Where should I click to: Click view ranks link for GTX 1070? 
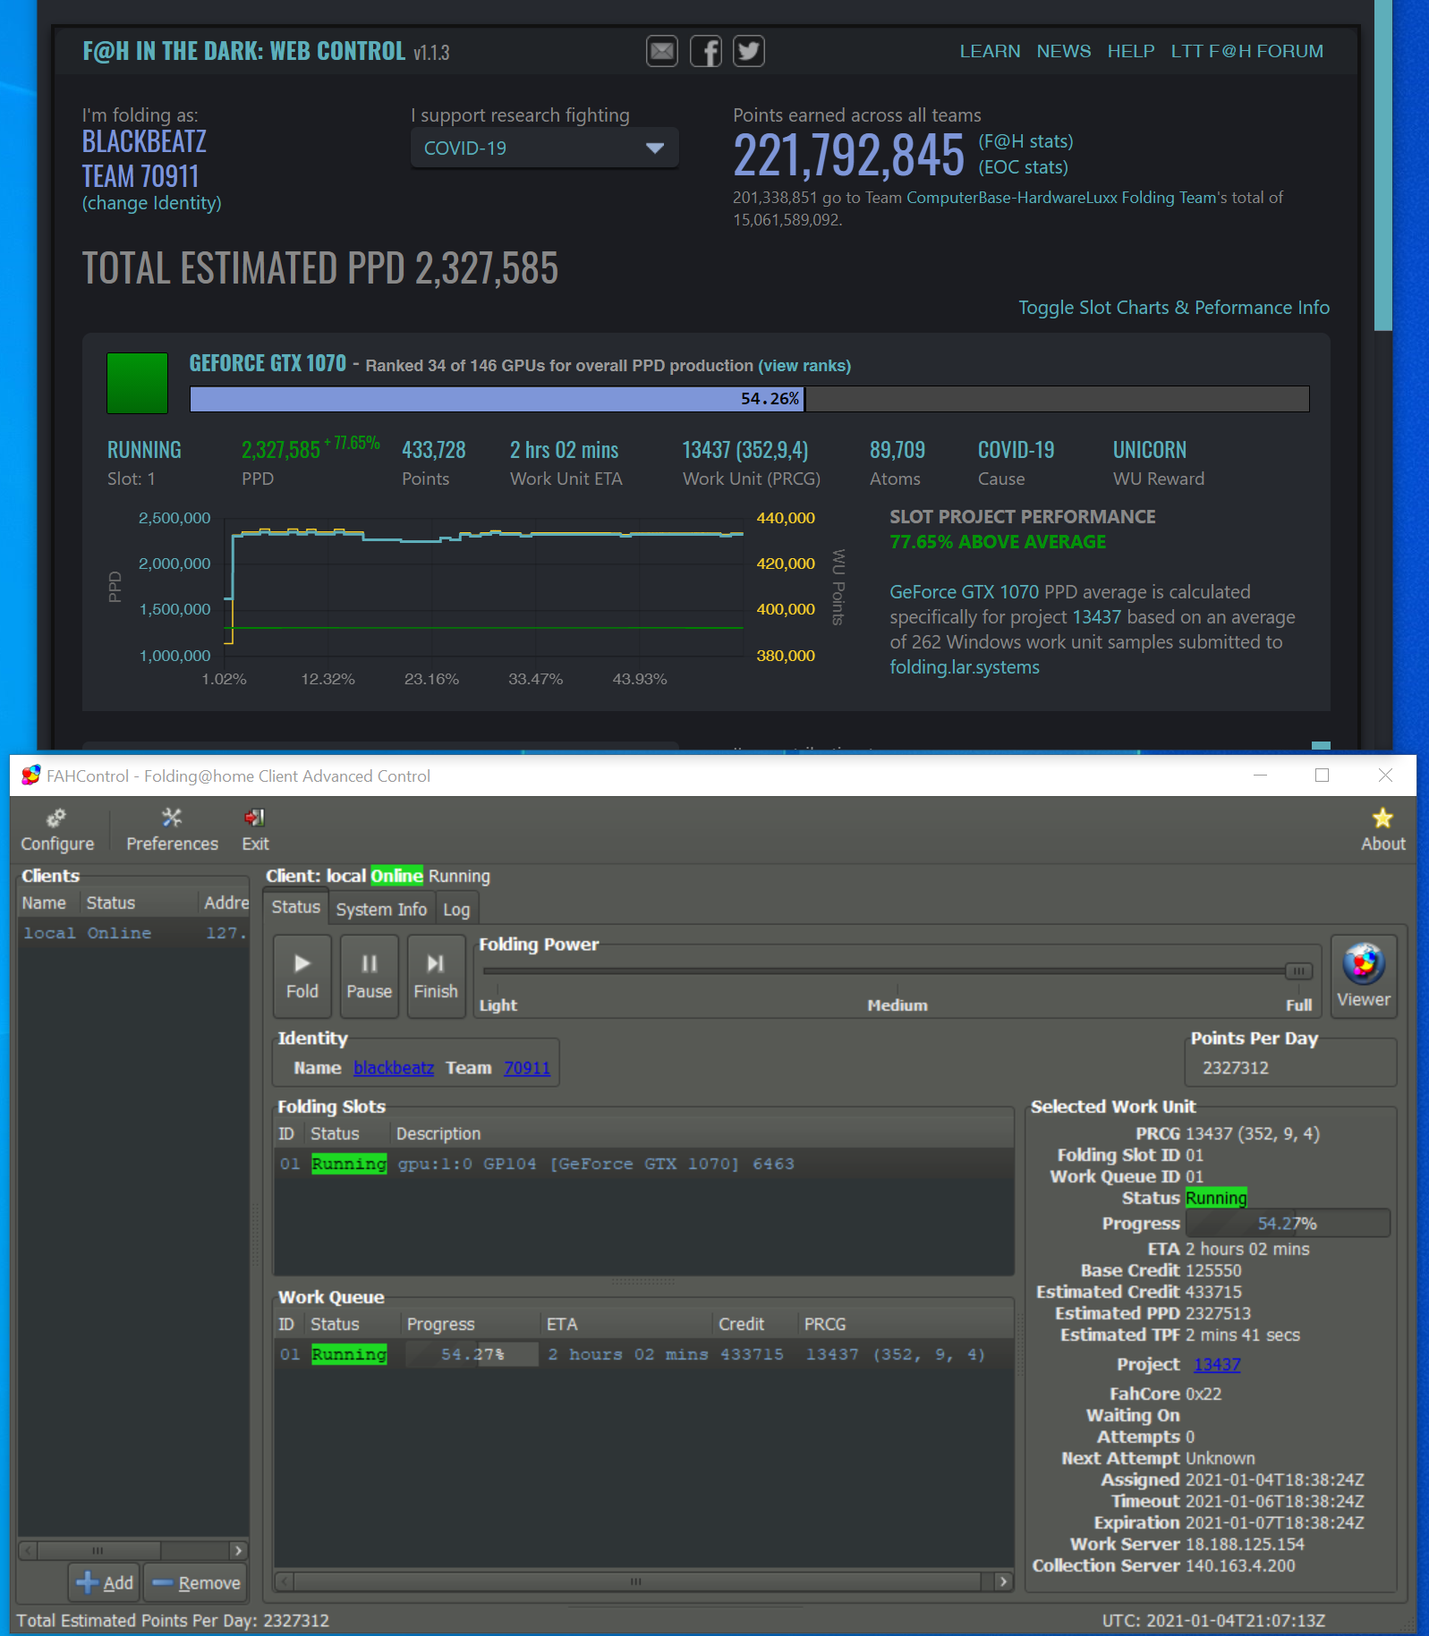804,366
